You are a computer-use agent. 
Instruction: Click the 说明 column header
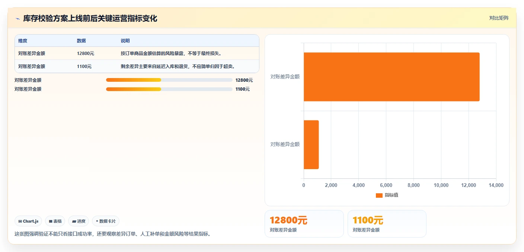(125, 41)
